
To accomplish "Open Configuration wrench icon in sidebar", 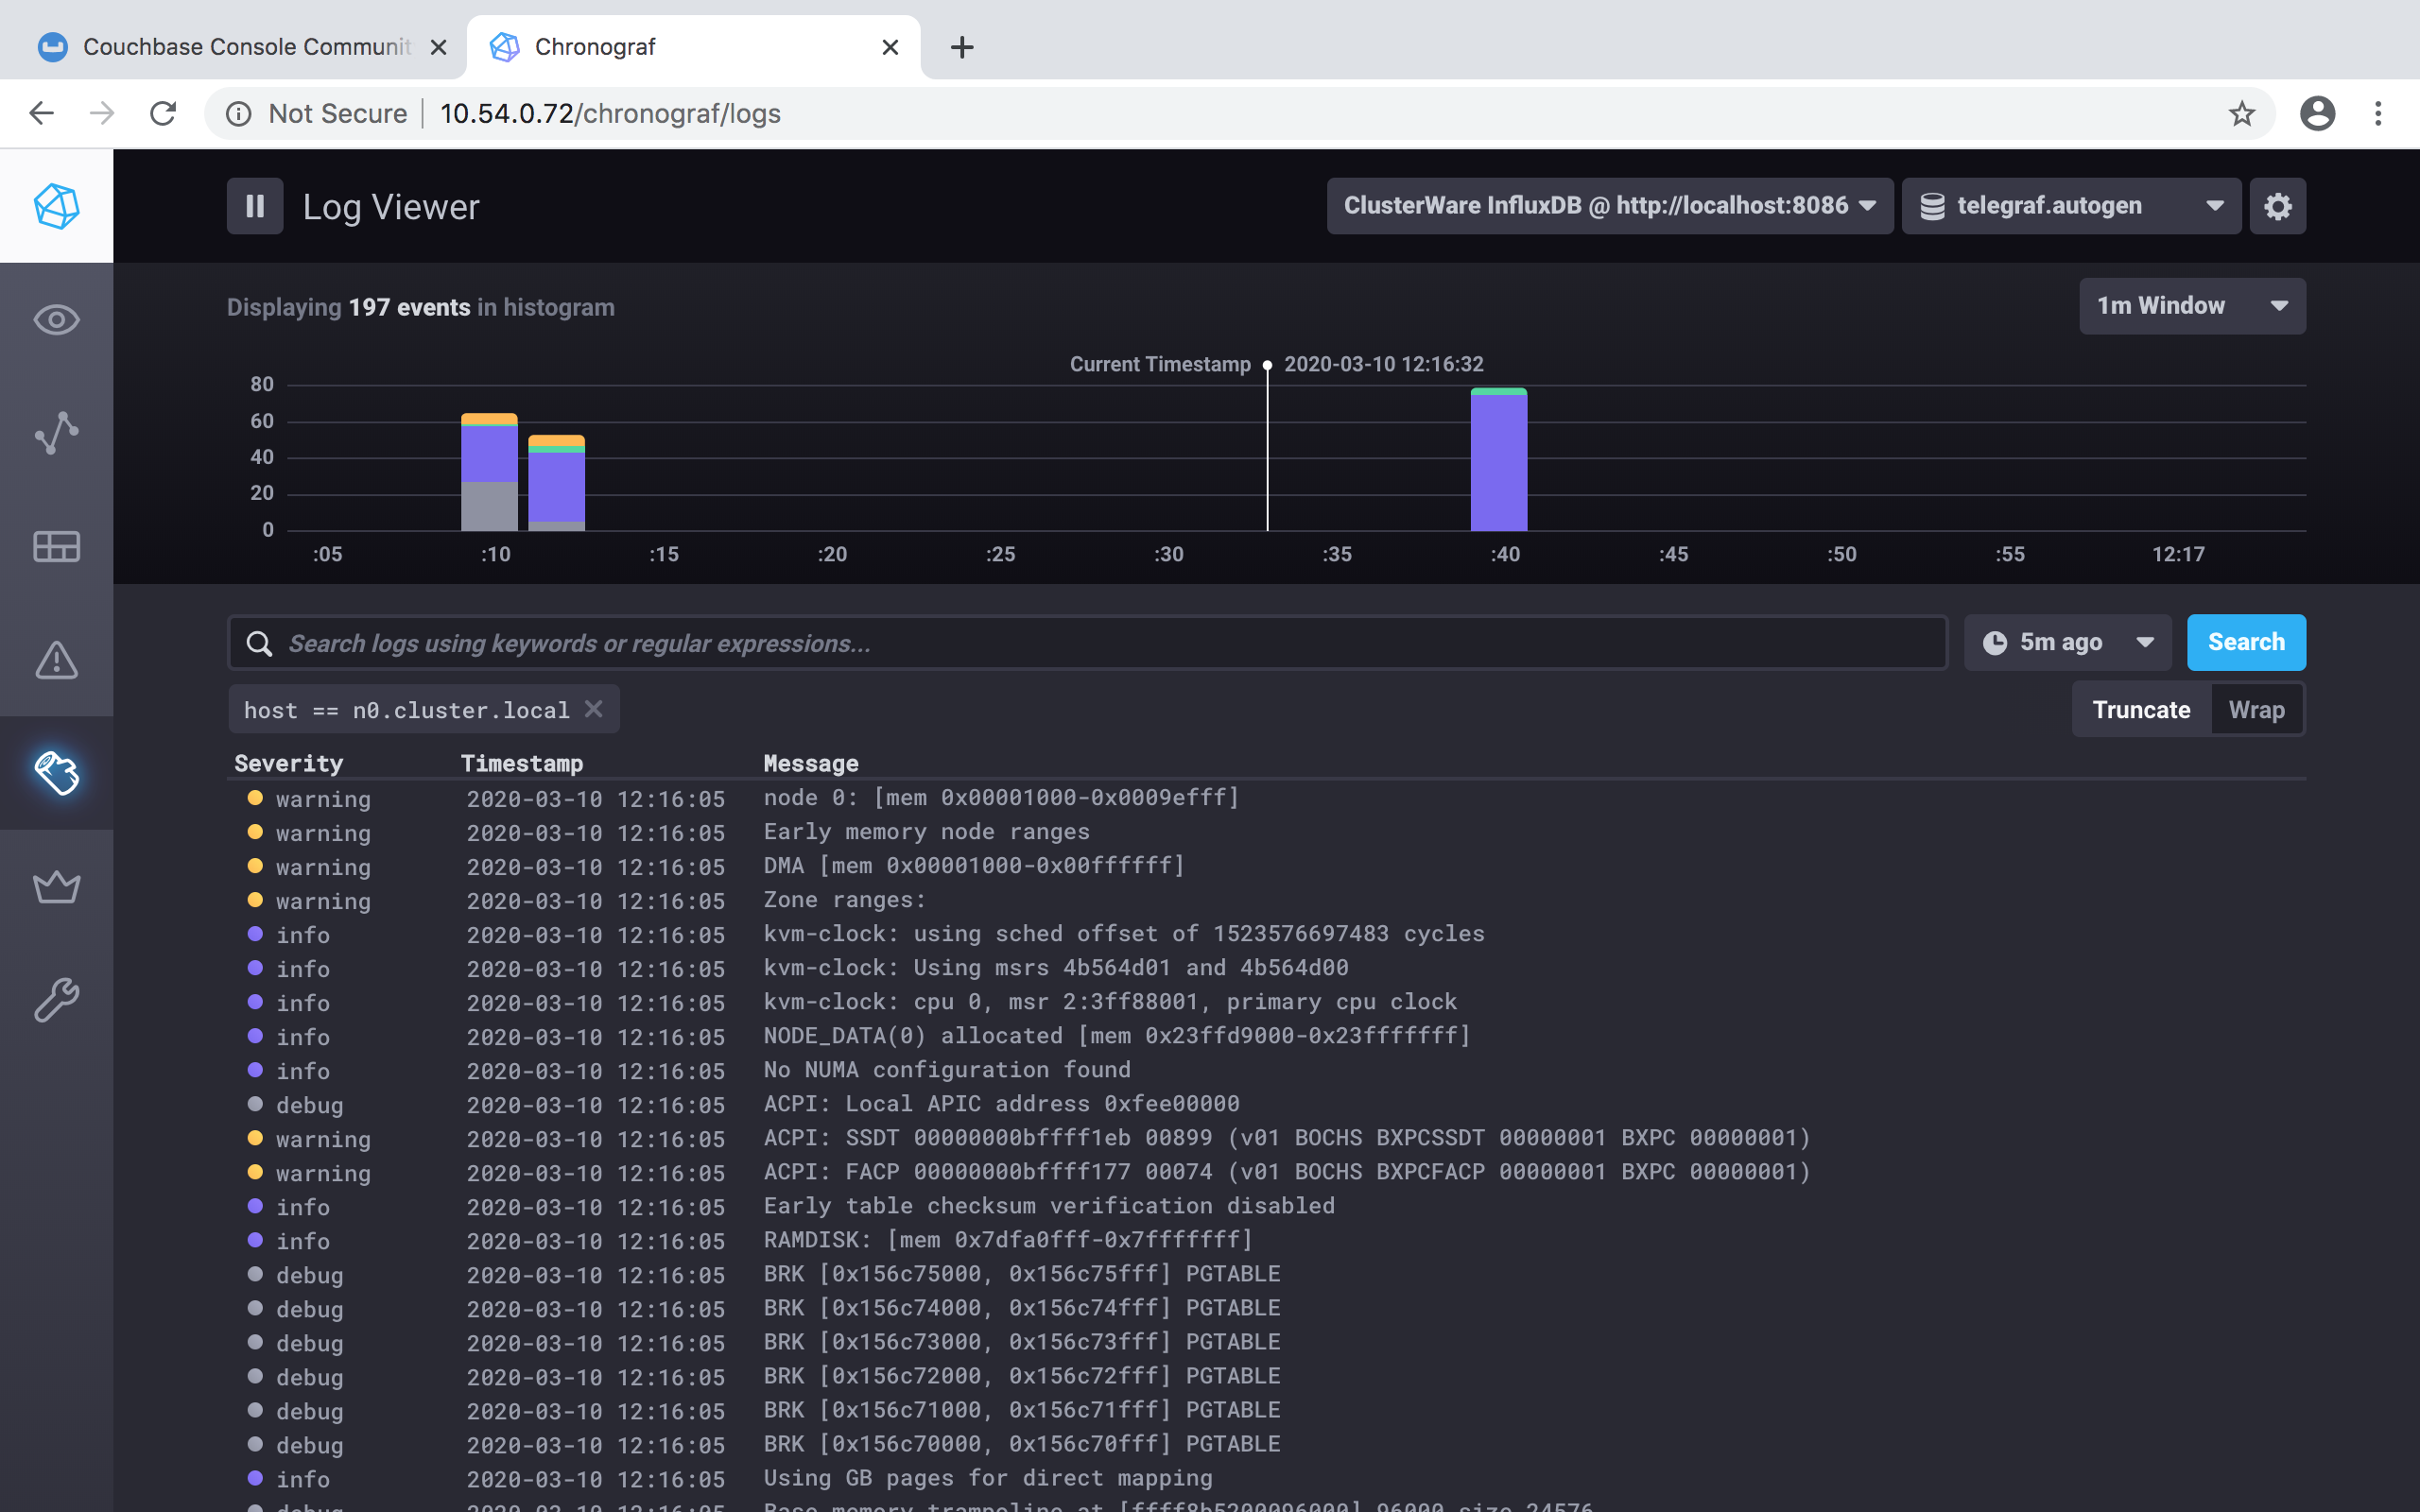I will pyautogui.click(x=56, y=1000).
